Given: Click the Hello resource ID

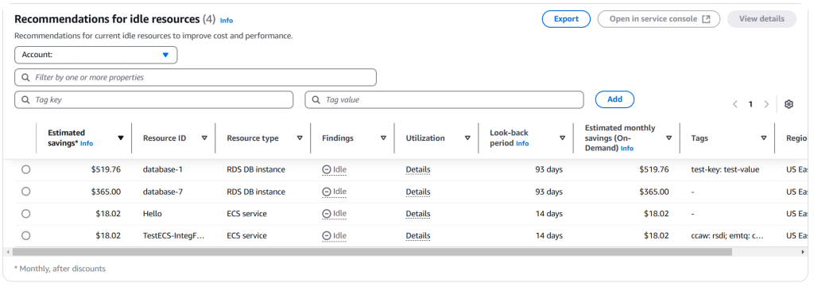Looking at the screenshot, I should point(152,213).
